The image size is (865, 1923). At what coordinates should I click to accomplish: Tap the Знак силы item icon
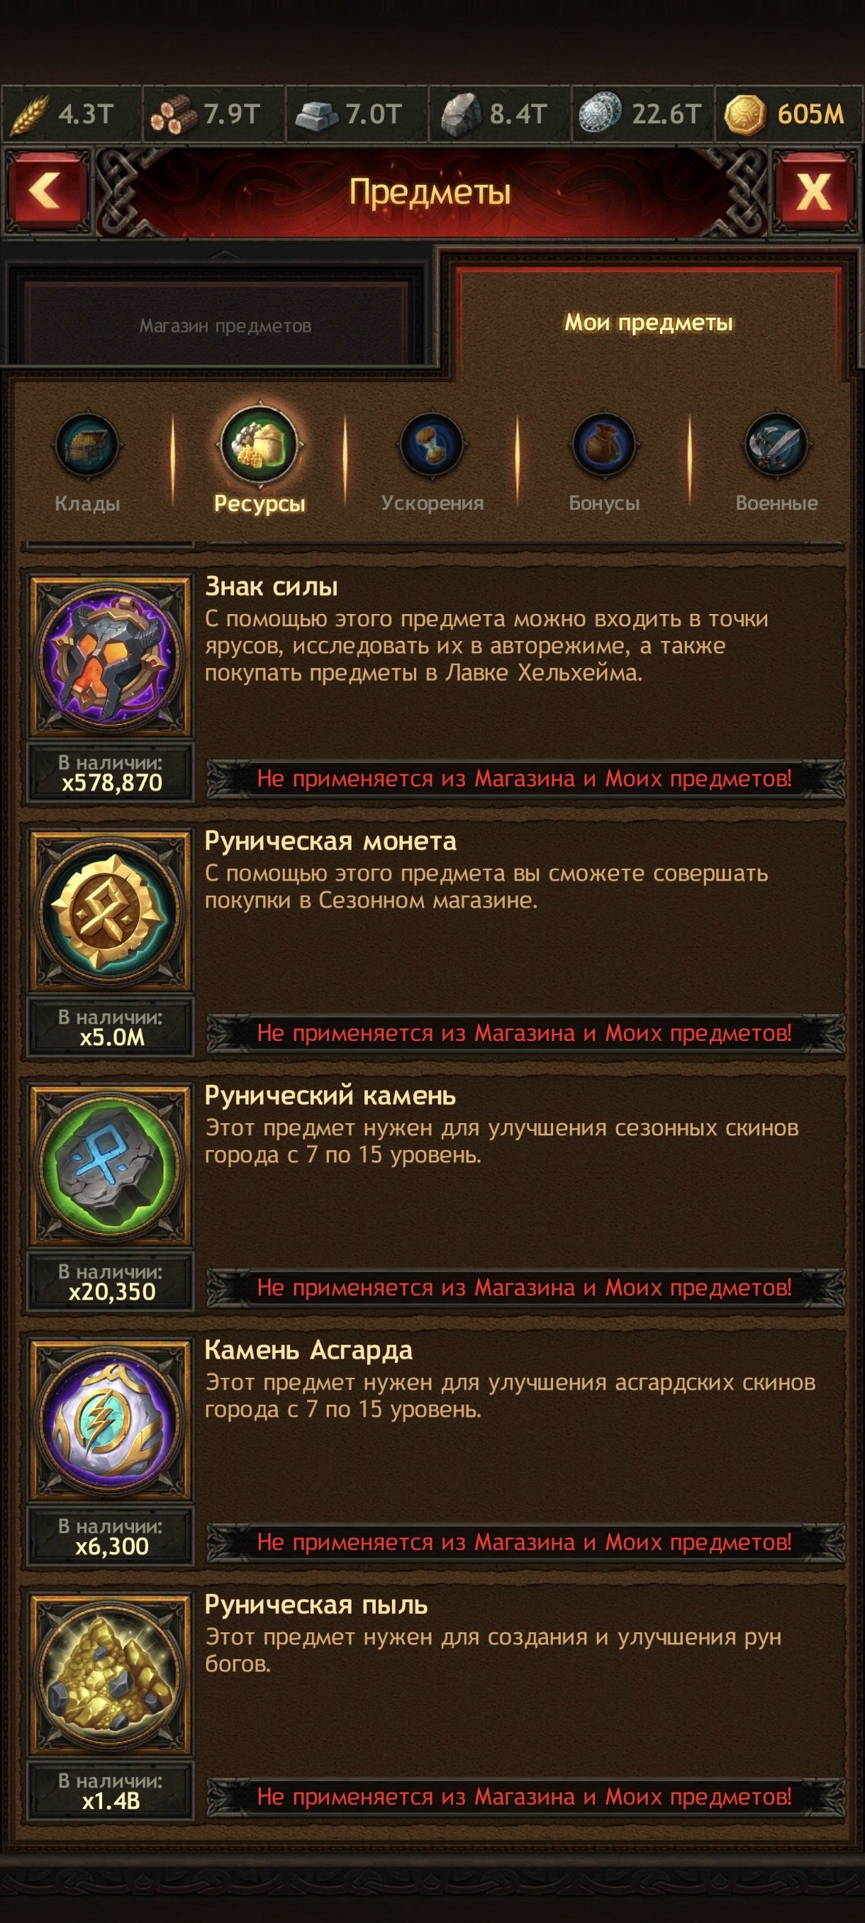click(111, 656)
